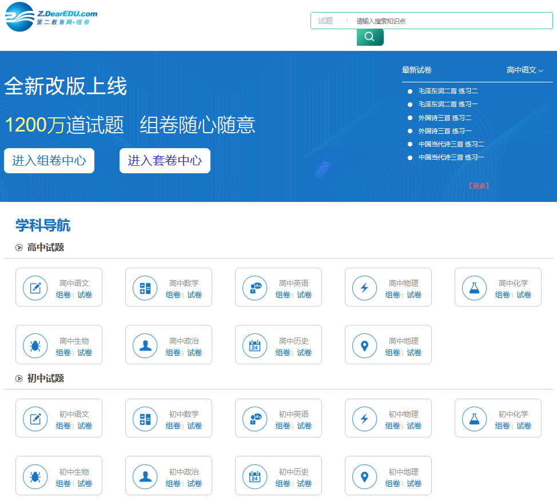Click the 高中历史 calendar icon
The width and height of the screenshot is (557, 501).
click(x=255, y=345)
